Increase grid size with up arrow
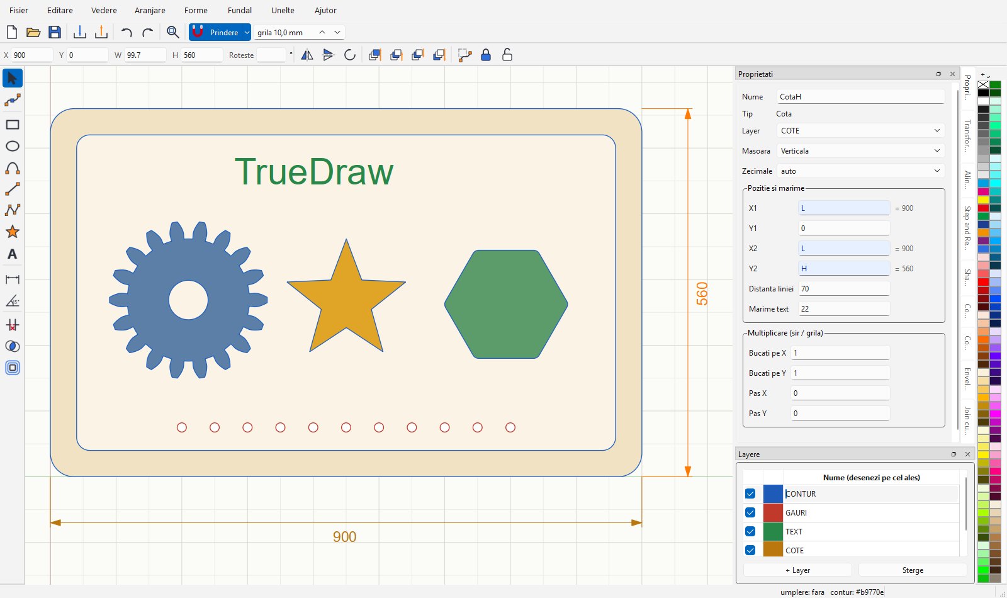 (322, 32)
